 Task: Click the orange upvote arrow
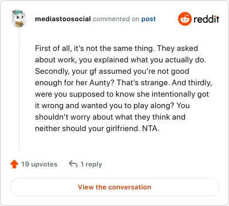pyautogui.click(x=14, y=164)
